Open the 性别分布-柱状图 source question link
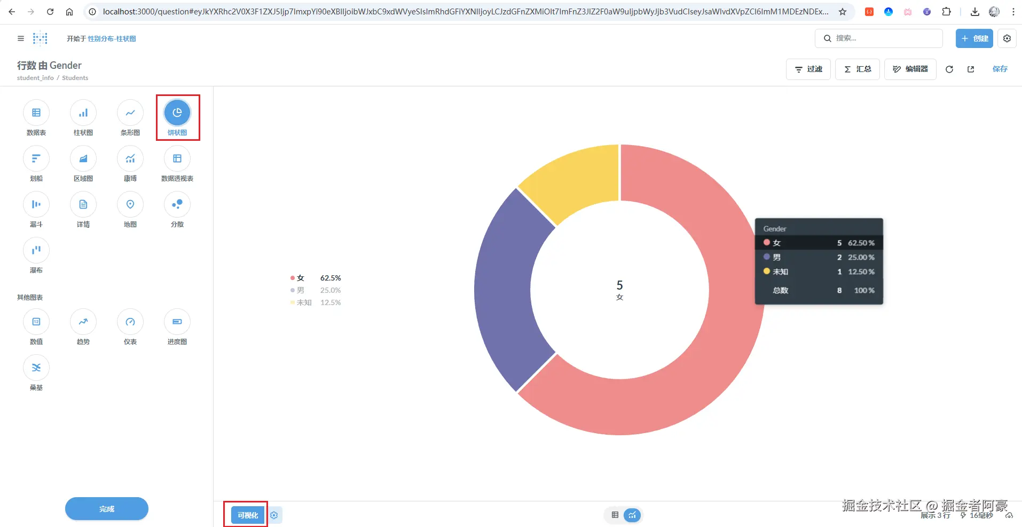 point(112,39)
